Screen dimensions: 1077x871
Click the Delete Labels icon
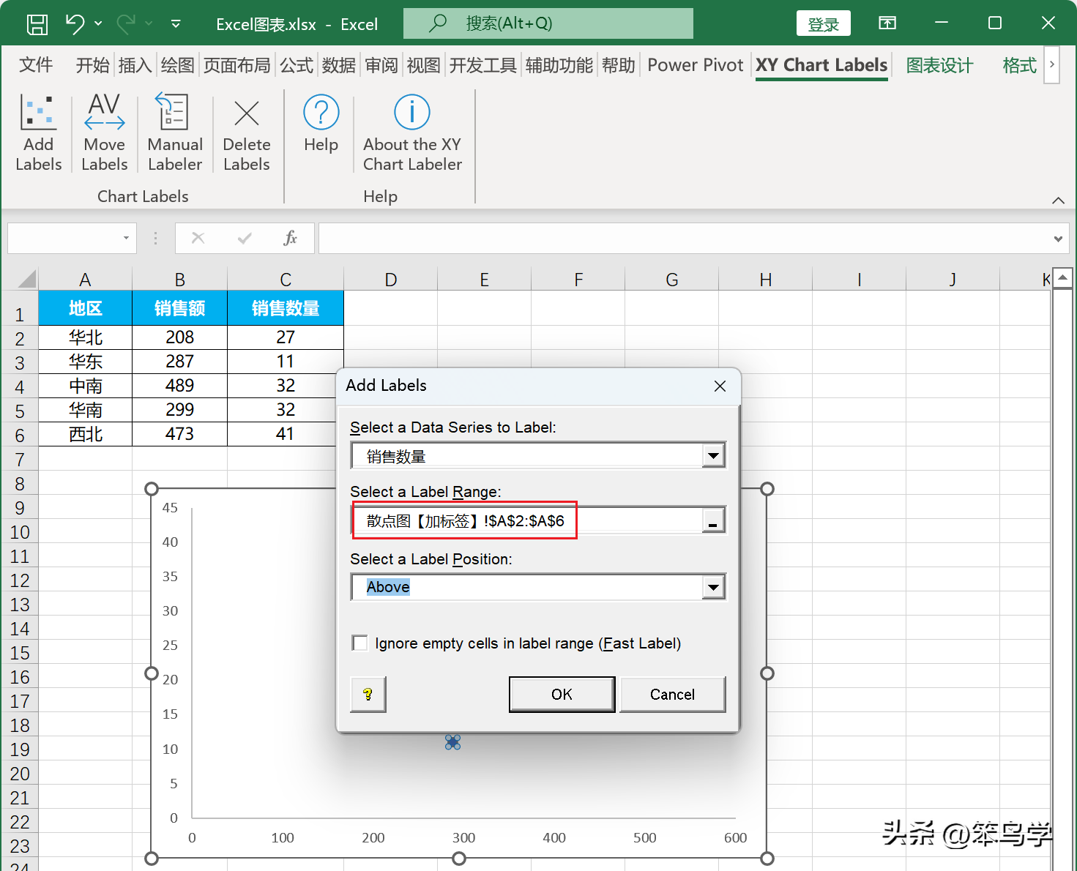click(x=247, y=132)
